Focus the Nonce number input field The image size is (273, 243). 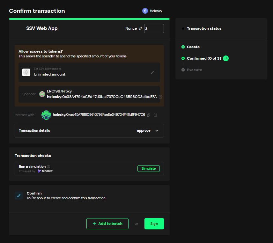(x=154, y=28)
